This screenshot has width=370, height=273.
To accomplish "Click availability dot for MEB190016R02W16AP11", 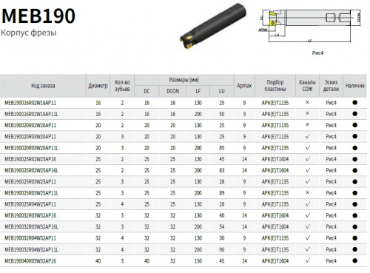I will pos(355,103).
